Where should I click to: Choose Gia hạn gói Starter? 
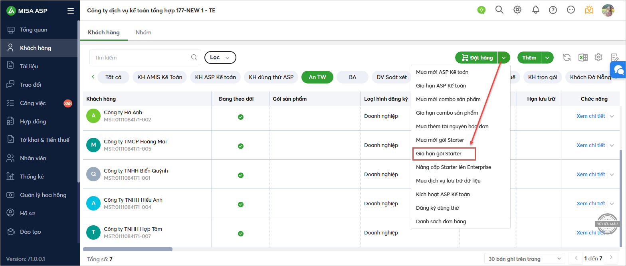(x=461, y=154)
